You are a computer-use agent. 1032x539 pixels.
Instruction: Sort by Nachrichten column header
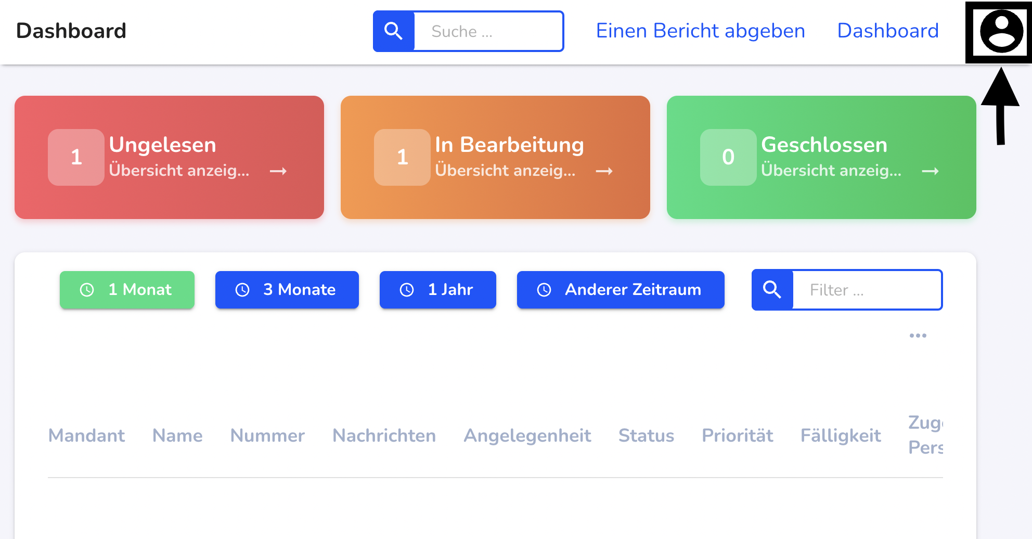coord(384,435)
